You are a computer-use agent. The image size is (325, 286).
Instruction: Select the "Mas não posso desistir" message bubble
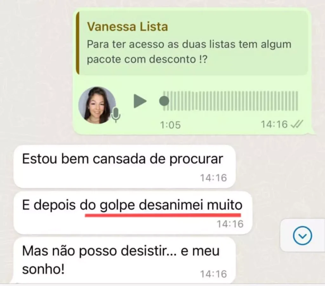[124, 260]
